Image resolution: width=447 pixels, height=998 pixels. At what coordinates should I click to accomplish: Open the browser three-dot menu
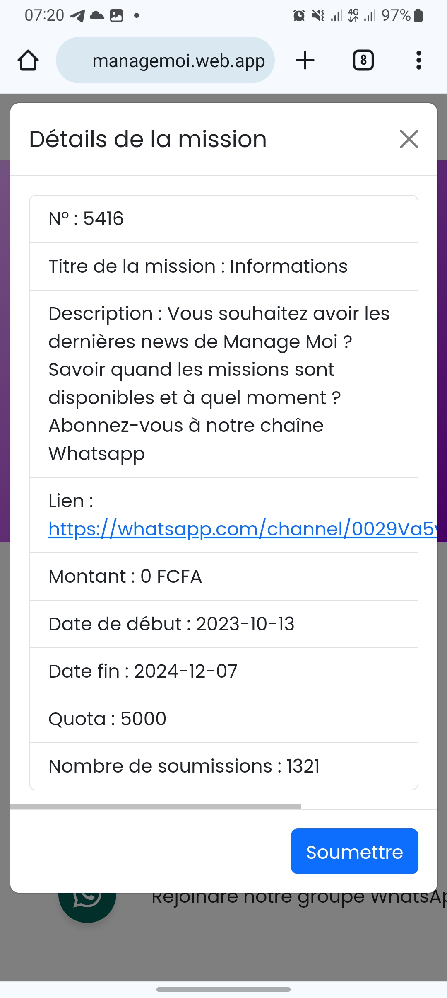click(x=418, y=61)
